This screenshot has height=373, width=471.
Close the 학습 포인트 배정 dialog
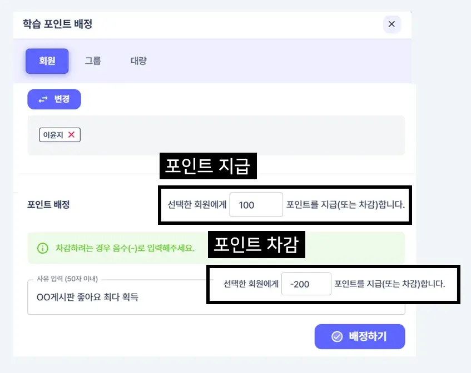click(391, 24)
